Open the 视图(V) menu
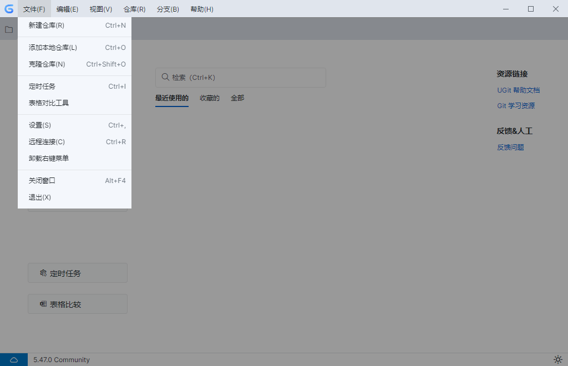Image resolution: width=568 pixels, height=366 pixels. click(101, 9)
